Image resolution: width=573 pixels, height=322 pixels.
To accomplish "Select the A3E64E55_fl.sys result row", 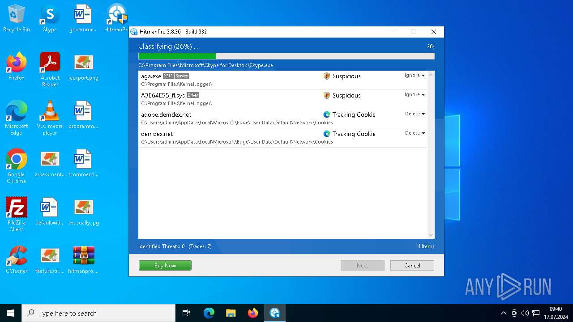I will coord(283,99).
